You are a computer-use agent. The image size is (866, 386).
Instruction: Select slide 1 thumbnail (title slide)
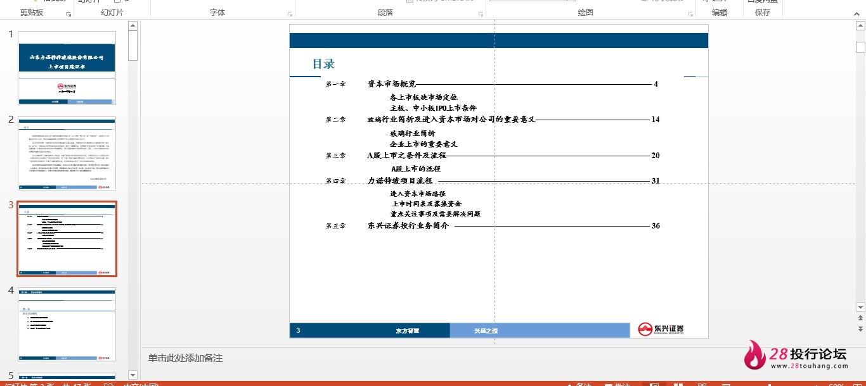click(67, 68)
